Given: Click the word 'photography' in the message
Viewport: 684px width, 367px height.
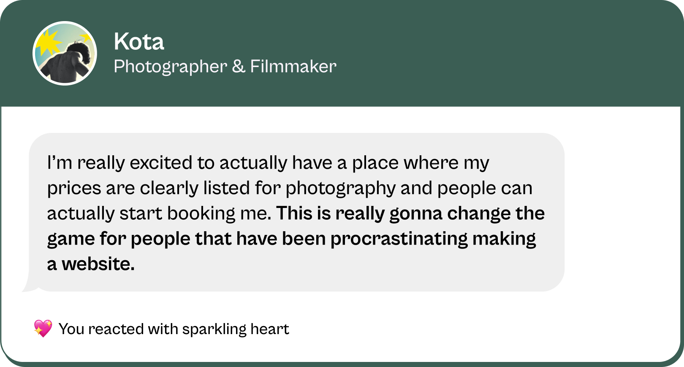Looking at the screenshot, I should (x=340, y=188).
